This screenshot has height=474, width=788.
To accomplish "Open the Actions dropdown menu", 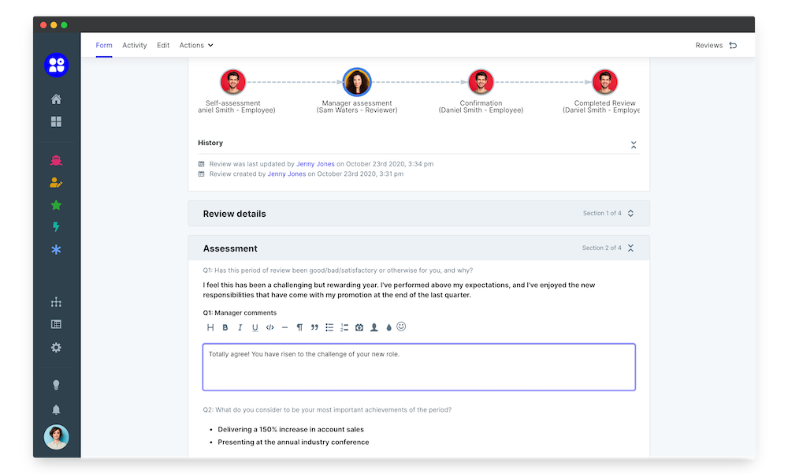I will pos(196,45).
